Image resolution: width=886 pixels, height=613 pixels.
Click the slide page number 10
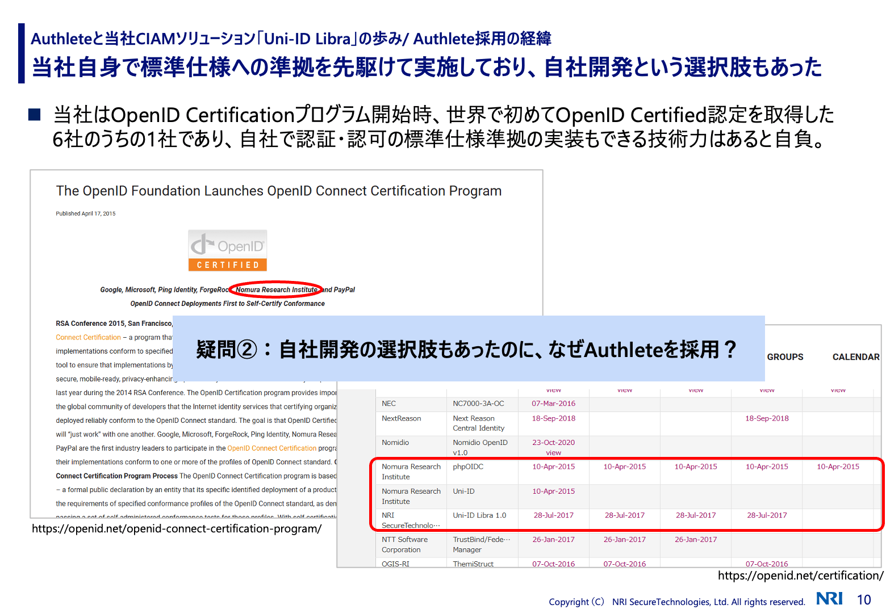point(864,600)
